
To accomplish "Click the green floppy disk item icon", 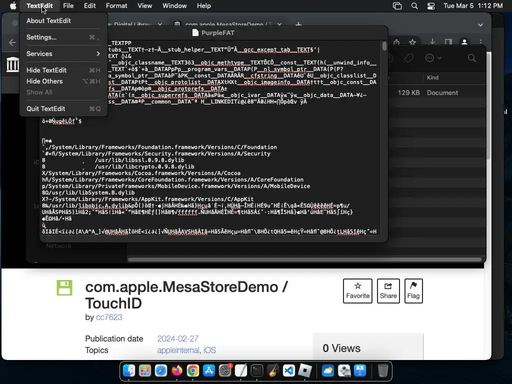I will pos(64,287).
